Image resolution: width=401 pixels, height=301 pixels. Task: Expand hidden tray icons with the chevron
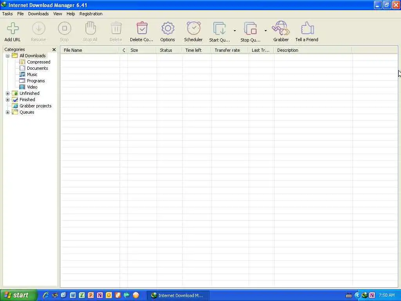(357, 296)
